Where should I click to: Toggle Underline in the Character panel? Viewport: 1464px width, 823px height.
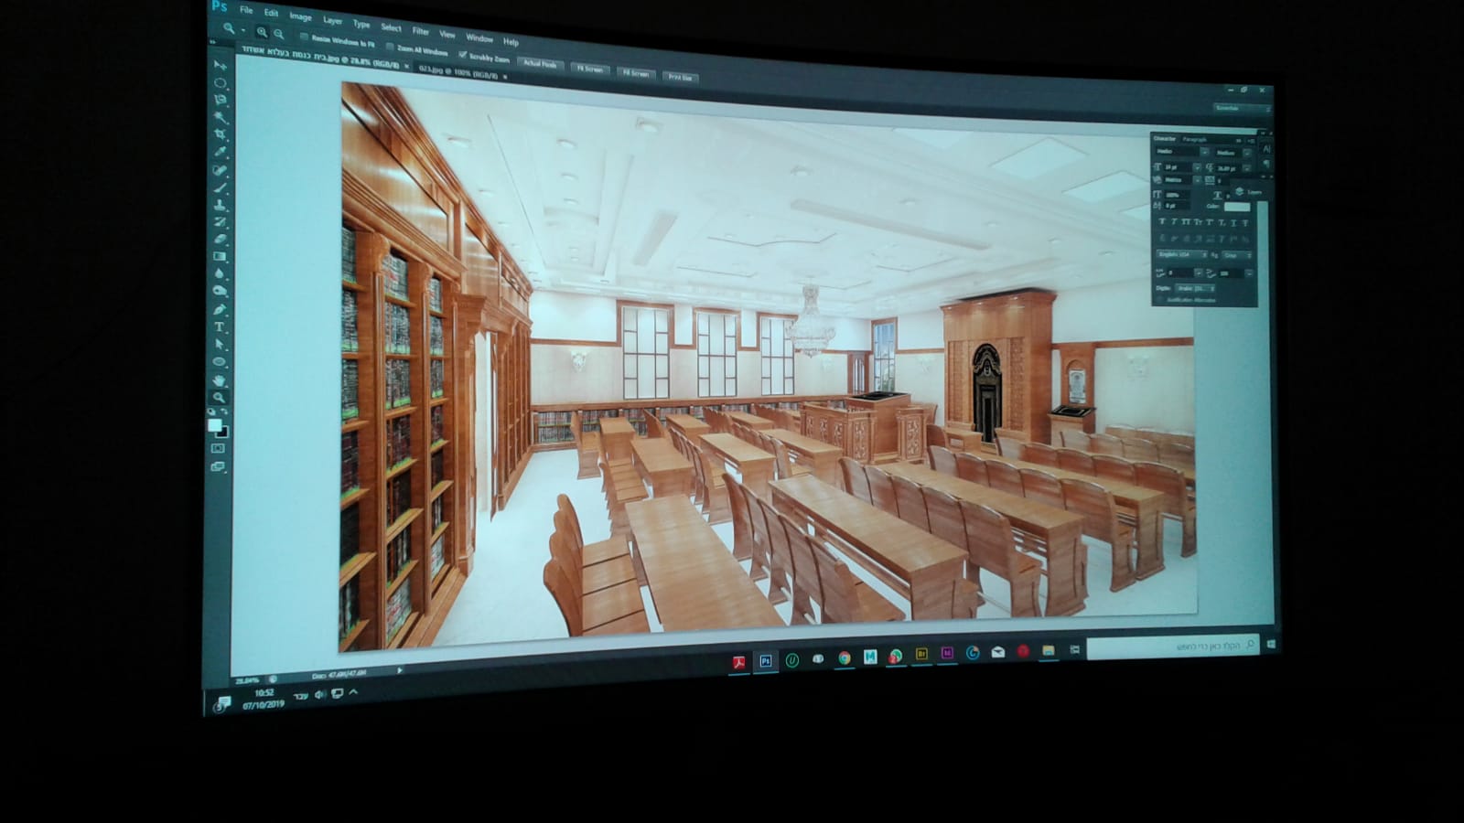point(1233,223)
